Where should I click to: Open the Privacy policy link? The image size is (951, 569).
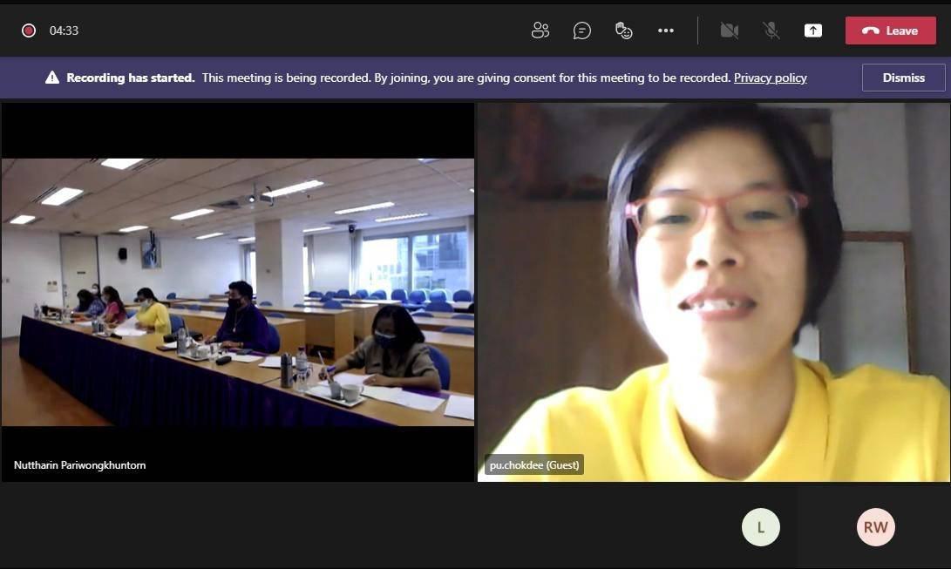(x=770, y=78)
